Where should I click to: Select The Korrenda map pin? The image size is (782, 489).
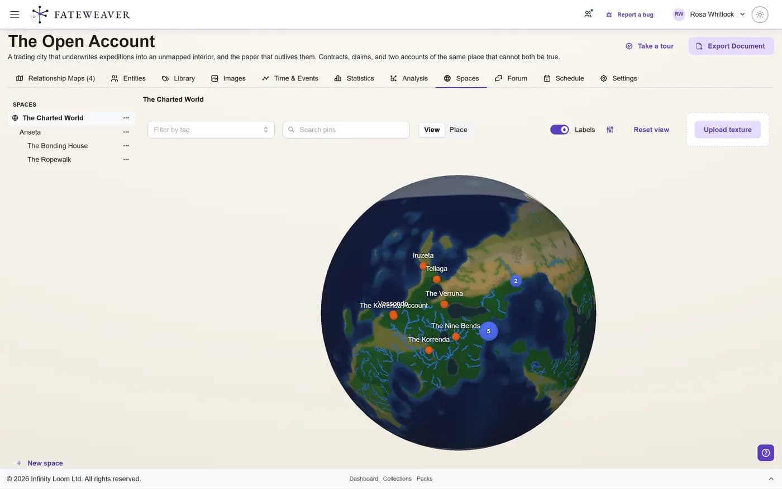[x=428, y=350]
